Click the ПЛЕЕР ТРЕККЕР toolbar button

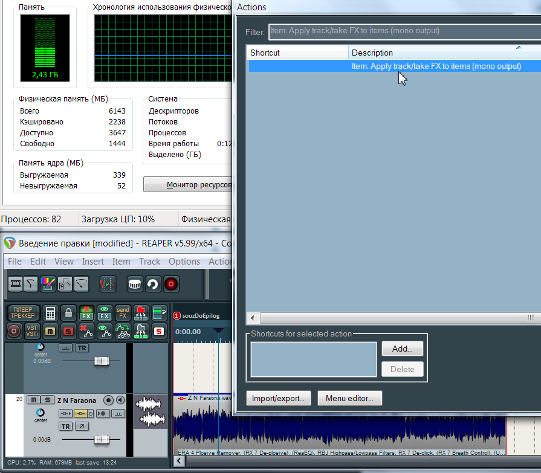pos(23,313)
